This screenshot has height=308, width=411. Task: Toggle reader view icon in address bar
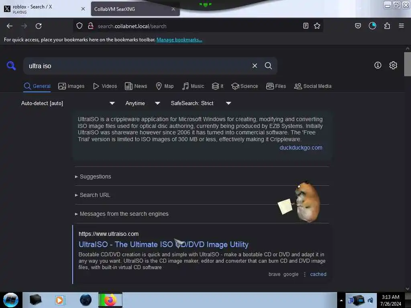305,26
